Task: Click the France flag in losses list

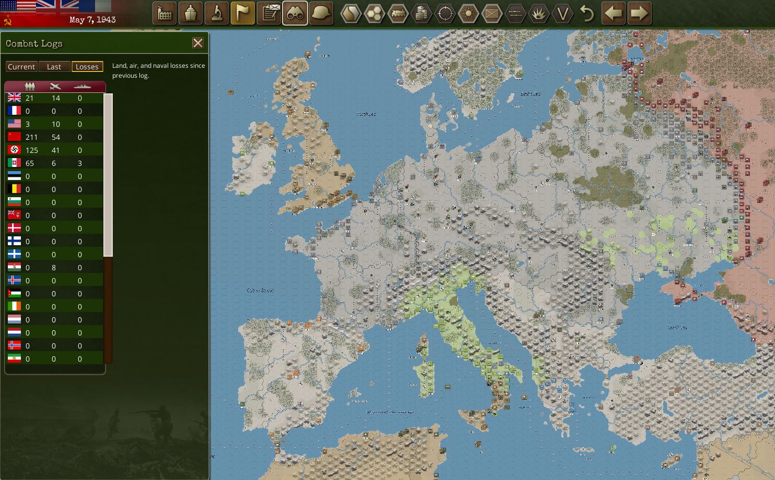Action: [x=14, y=111]
